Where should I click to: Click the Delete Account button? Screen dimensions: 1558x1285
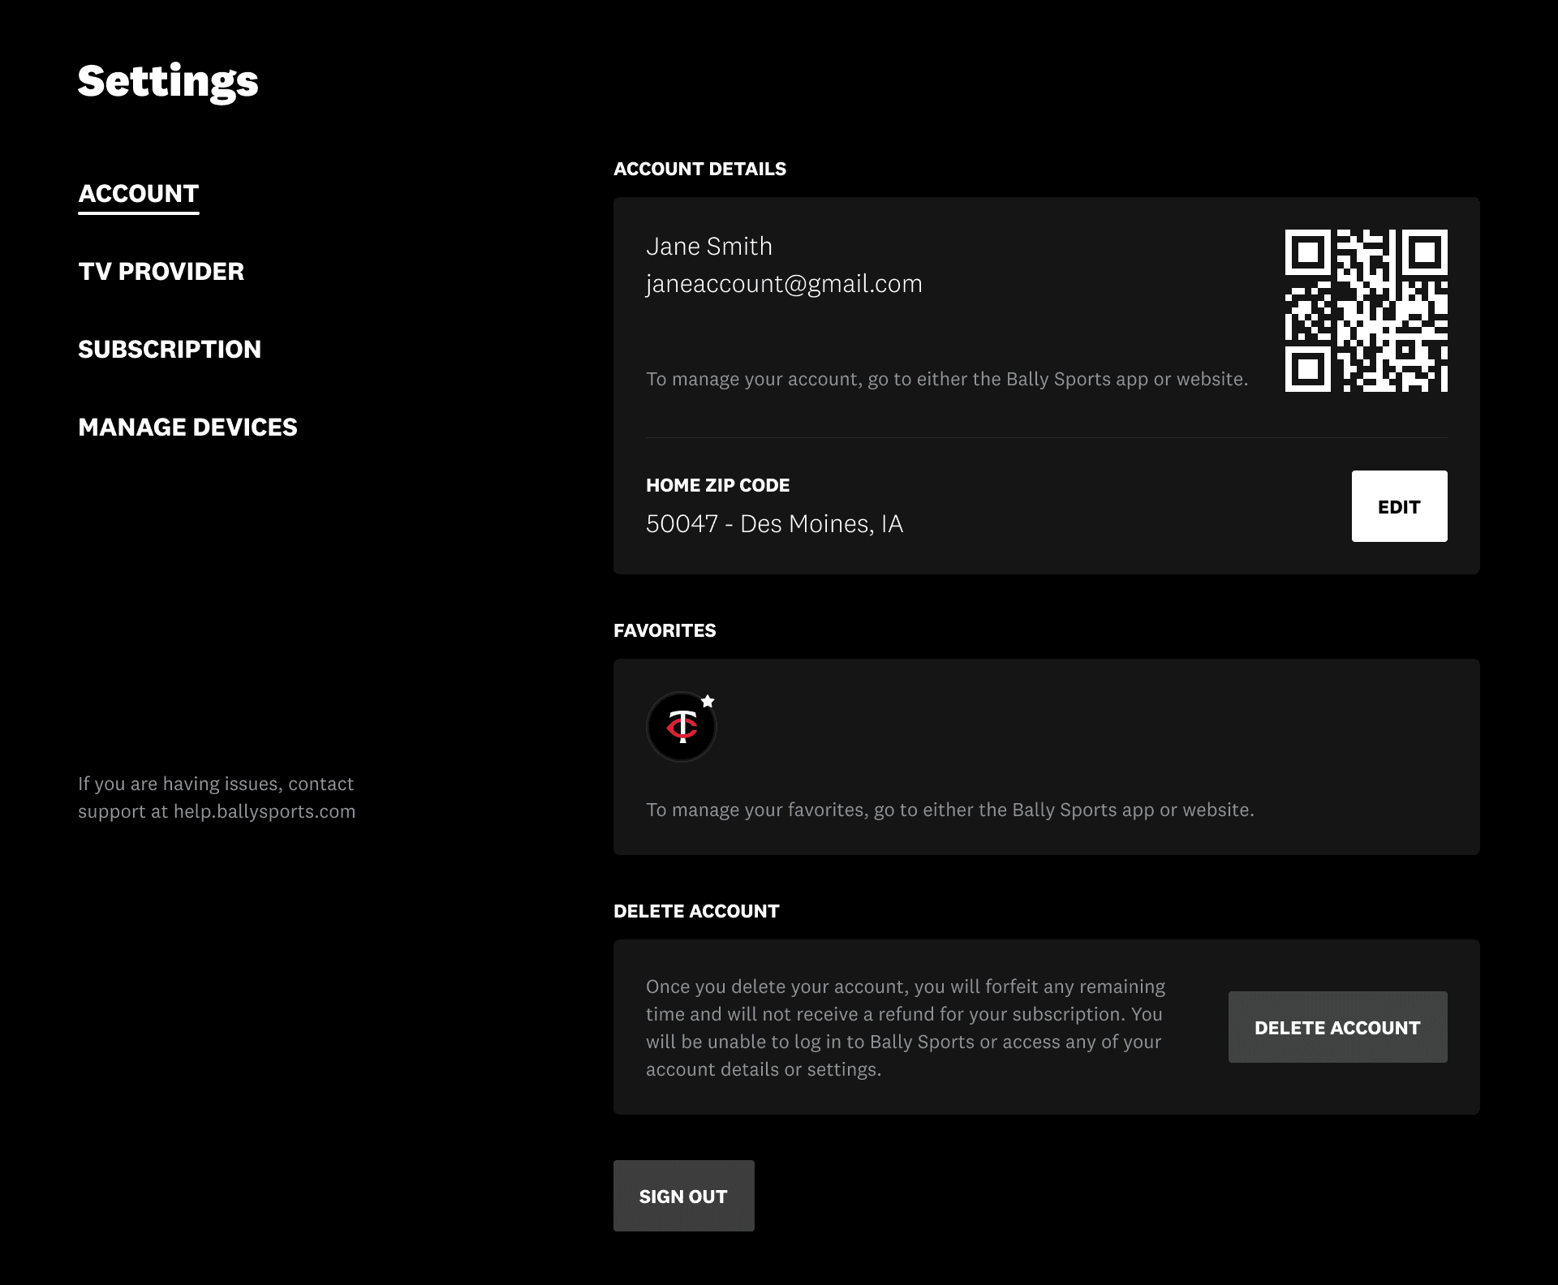(1337, 1028)
